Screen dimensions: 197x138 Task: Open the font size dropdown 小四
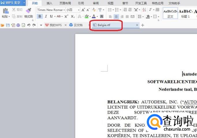click(79, 10)
